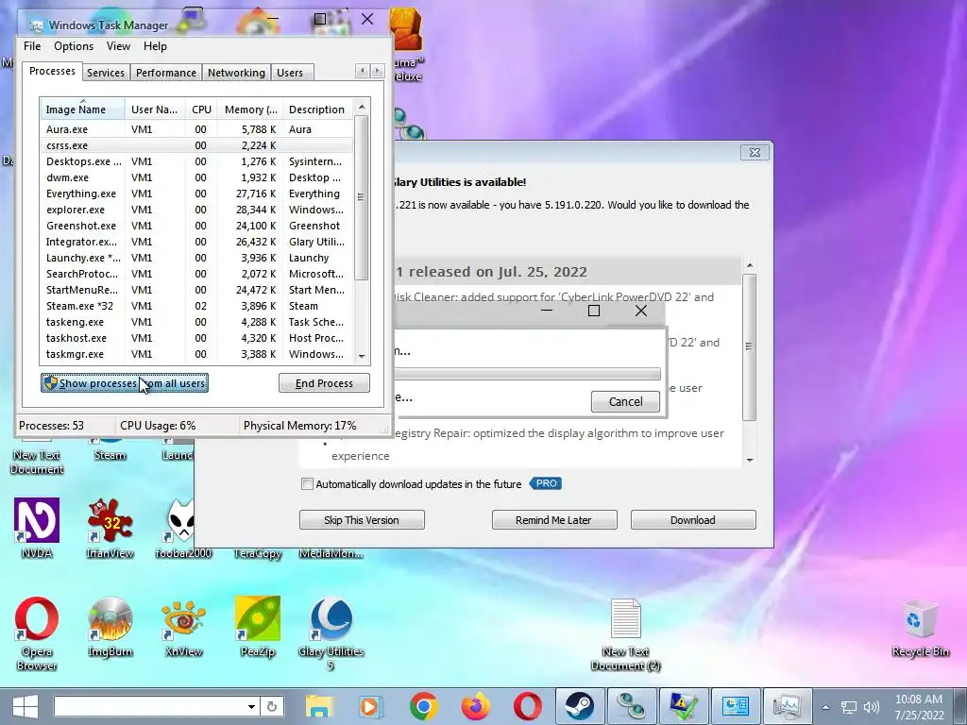The height and width of the screenshot is (725, 967).
Task: Click the End Process button
Action: pos(325,383)
